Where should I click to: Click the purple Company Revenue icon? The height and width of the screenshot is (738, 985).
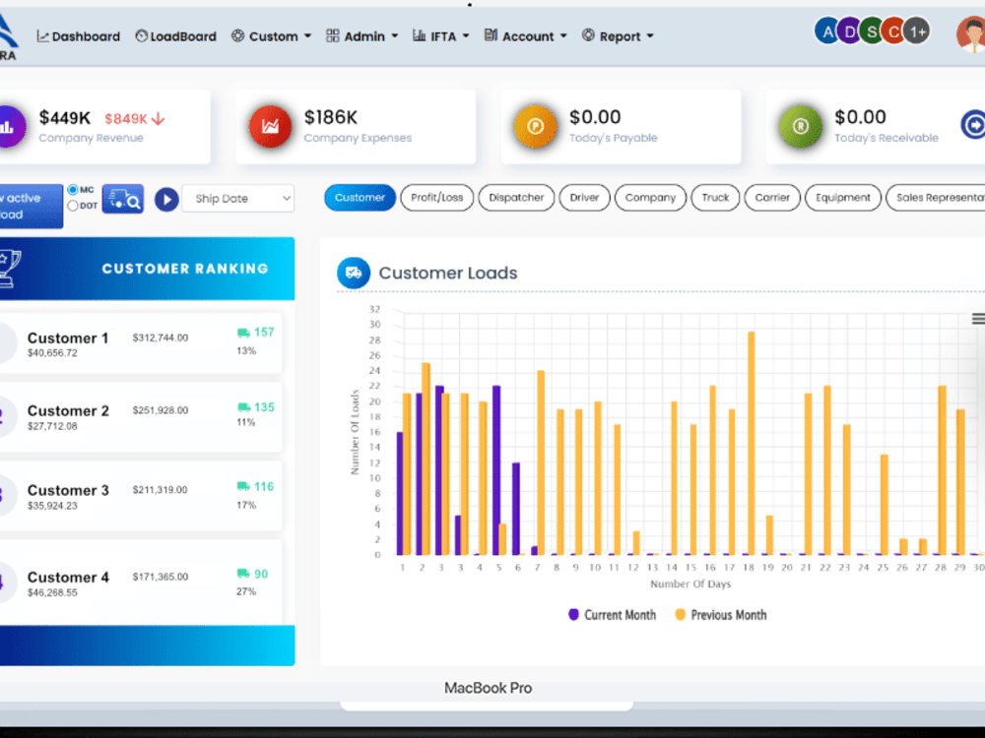click(10, 127)
